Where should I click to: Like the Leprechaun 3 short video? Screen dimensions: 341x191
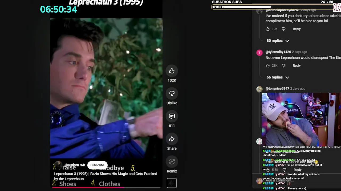pyautogui.click(x=172, y=71)
